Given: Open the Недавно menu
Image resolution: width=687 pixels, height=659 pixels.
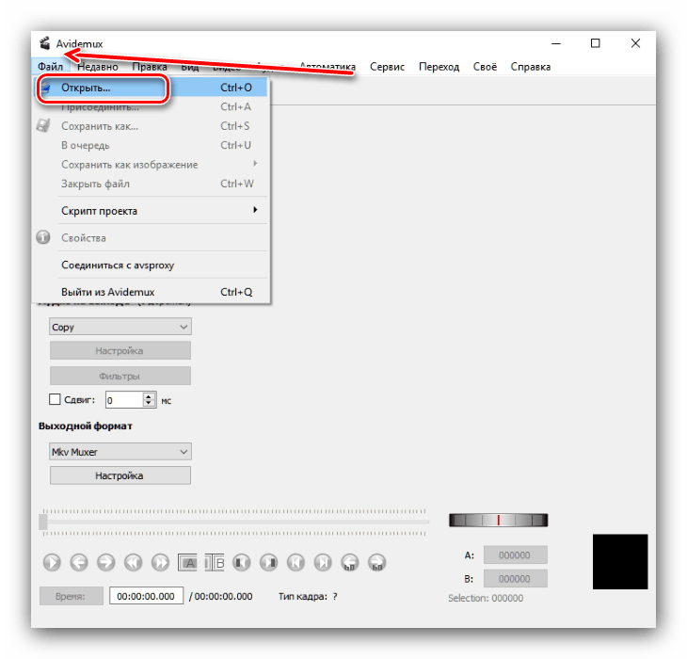Looking at the screenshot, I should pyautogui.click(x=98, y=67).
